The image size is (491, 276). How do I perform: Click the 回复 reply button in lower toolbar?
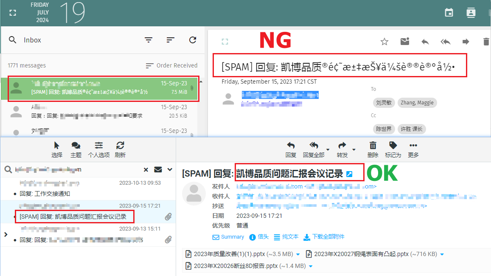coord(291,149)
